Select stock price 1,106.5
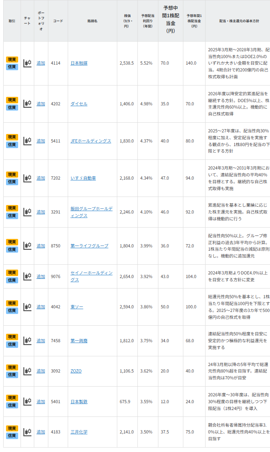Screen dimensions: 270x452 click(x=127, y=371)
